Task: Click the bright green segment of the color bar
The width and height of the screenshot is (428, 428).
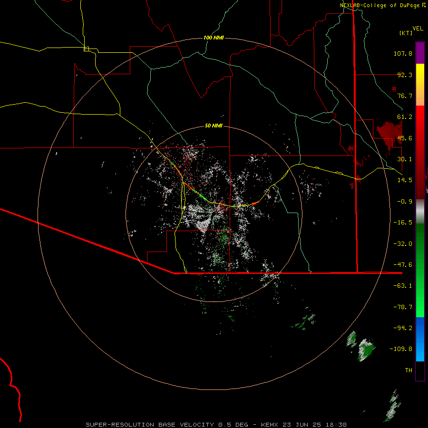Action: pos(420,270)
